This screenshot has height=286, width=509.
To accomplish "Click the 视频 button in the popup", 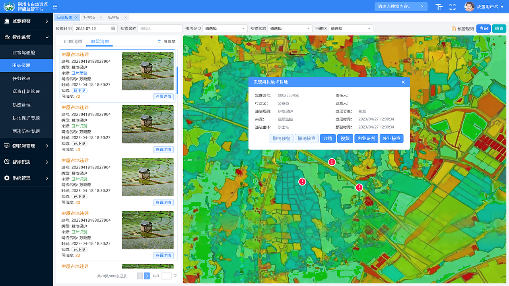I will [345, 139].
